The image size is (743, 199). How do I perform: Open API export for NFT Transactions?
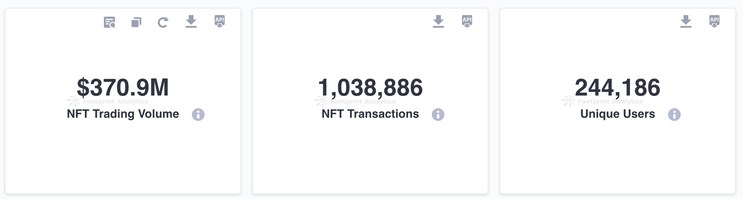467,21
